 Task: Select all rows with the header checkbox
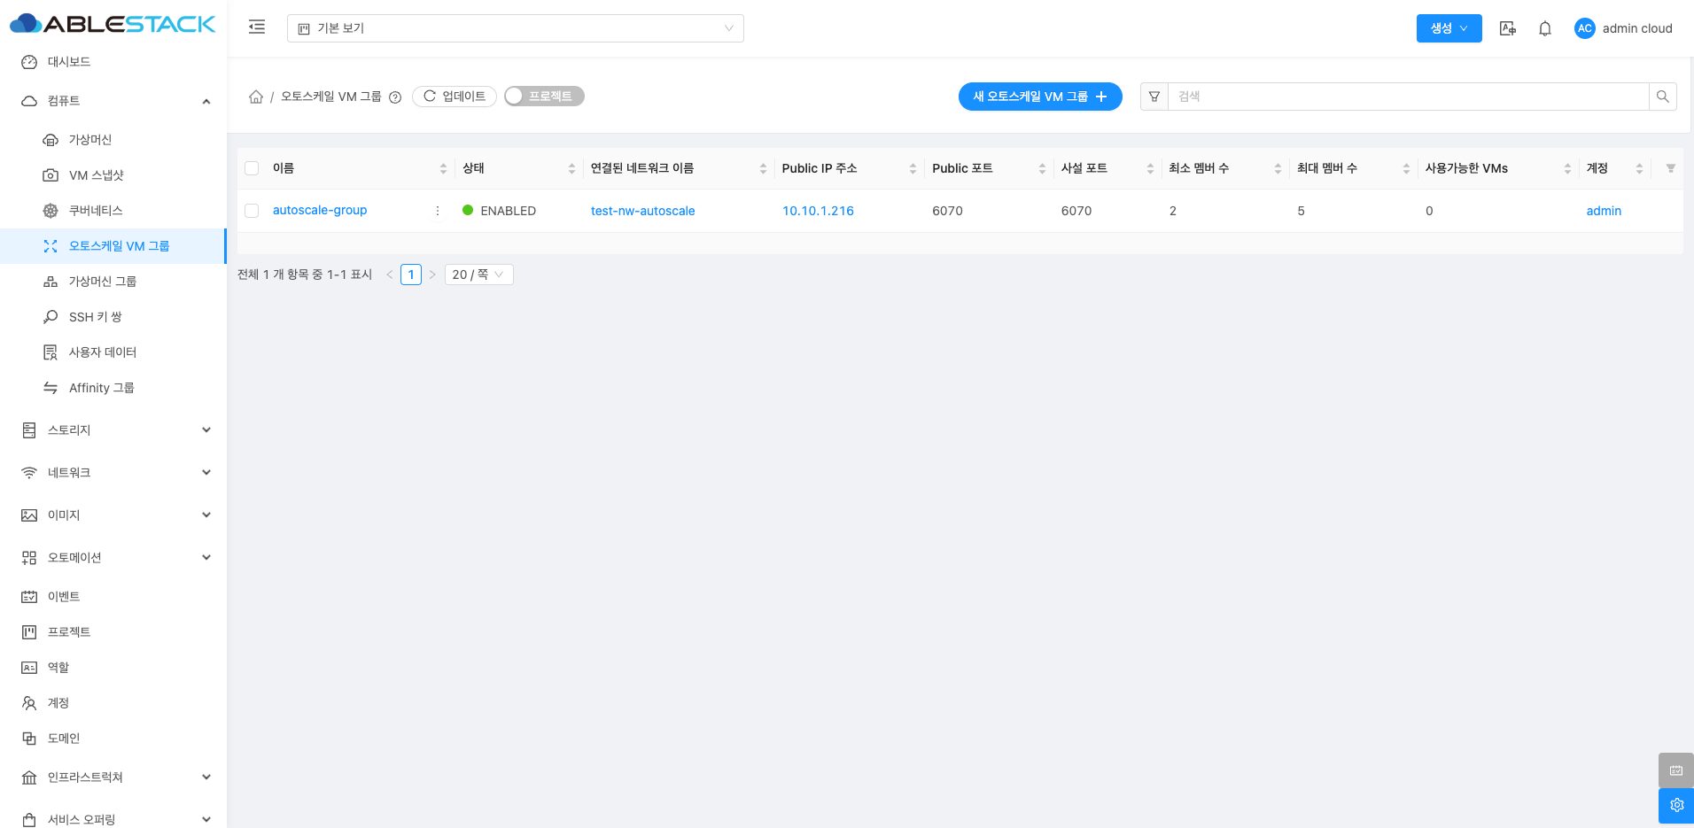252,168
